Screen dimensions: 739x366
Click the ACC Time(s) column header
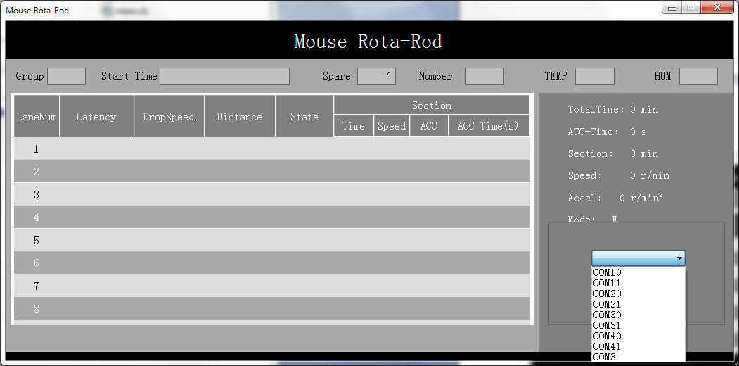(x=488, y=126)
